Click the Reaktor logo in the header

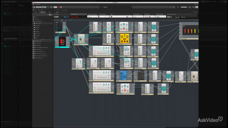[40, 7]
